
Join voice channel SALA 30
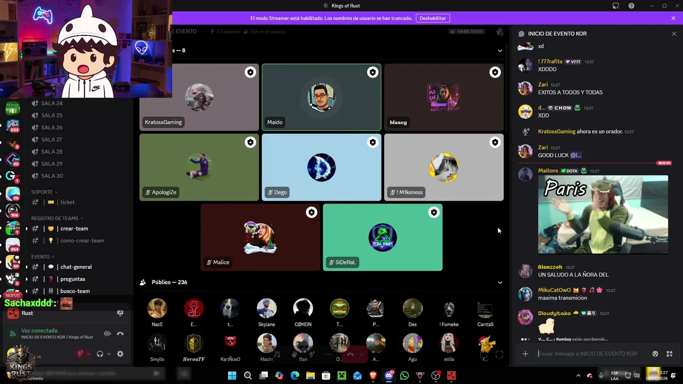click(x=52, y=176)
